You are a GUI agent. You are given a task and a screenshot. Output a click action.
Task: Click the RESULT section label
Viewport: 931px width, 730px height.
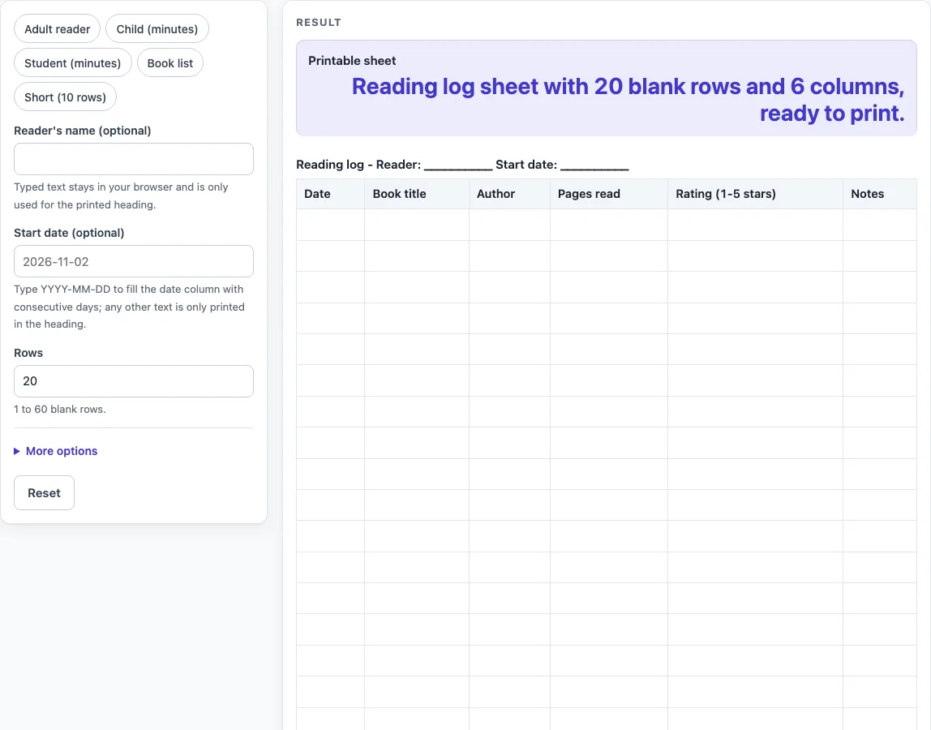[319, 23]
